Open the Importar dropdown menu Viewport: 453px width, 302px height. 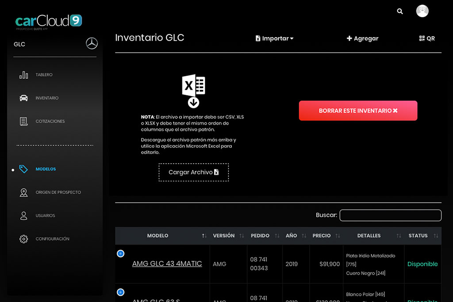click(x=275, y=38)
